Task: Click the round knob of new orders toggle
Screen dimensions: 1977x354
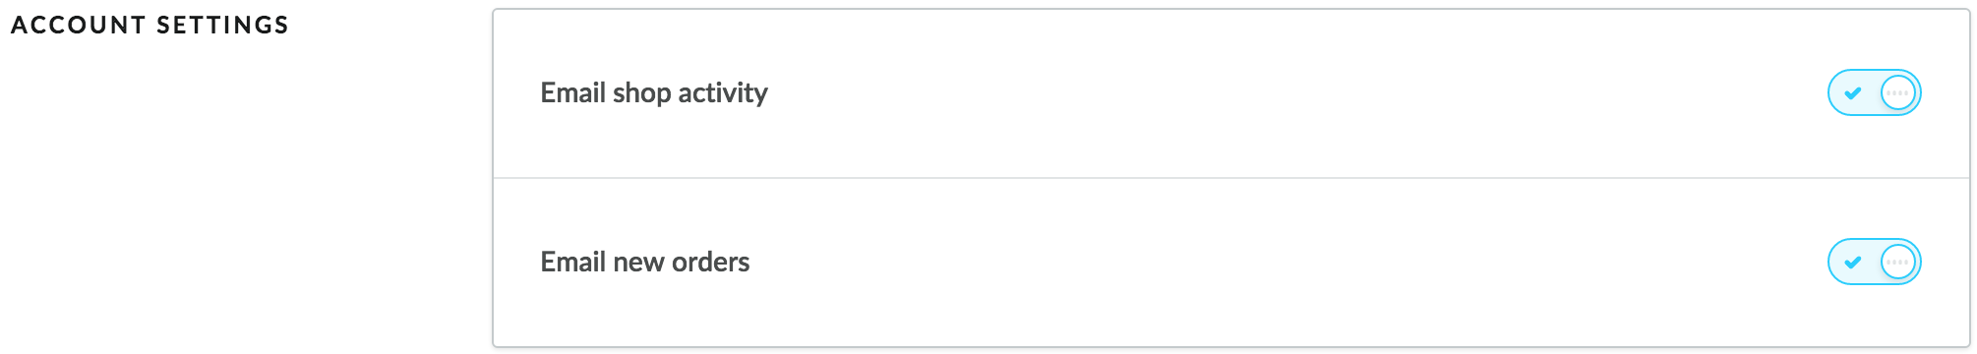Action: [1897, 262]
